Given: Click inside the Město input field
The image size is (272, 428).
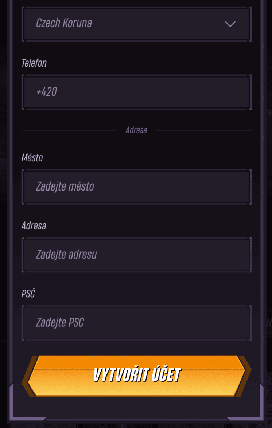Looking at the screenshot, I should (x=136, y=186).
